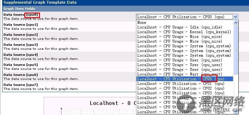Click the Data Source [cpu4] label
This screenshot has height=115, width=249.
pos(21,55)
